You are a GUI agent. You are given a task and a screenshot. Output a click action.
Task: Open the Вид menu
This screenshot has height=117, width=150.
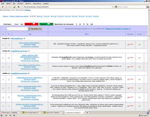click(x=14, y=3)
